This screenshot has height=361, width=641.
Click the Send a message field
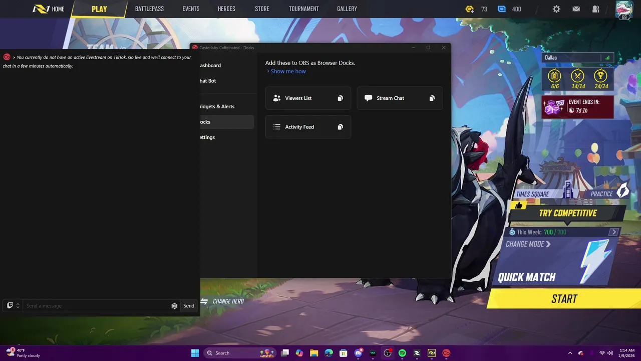coord(97,306)
